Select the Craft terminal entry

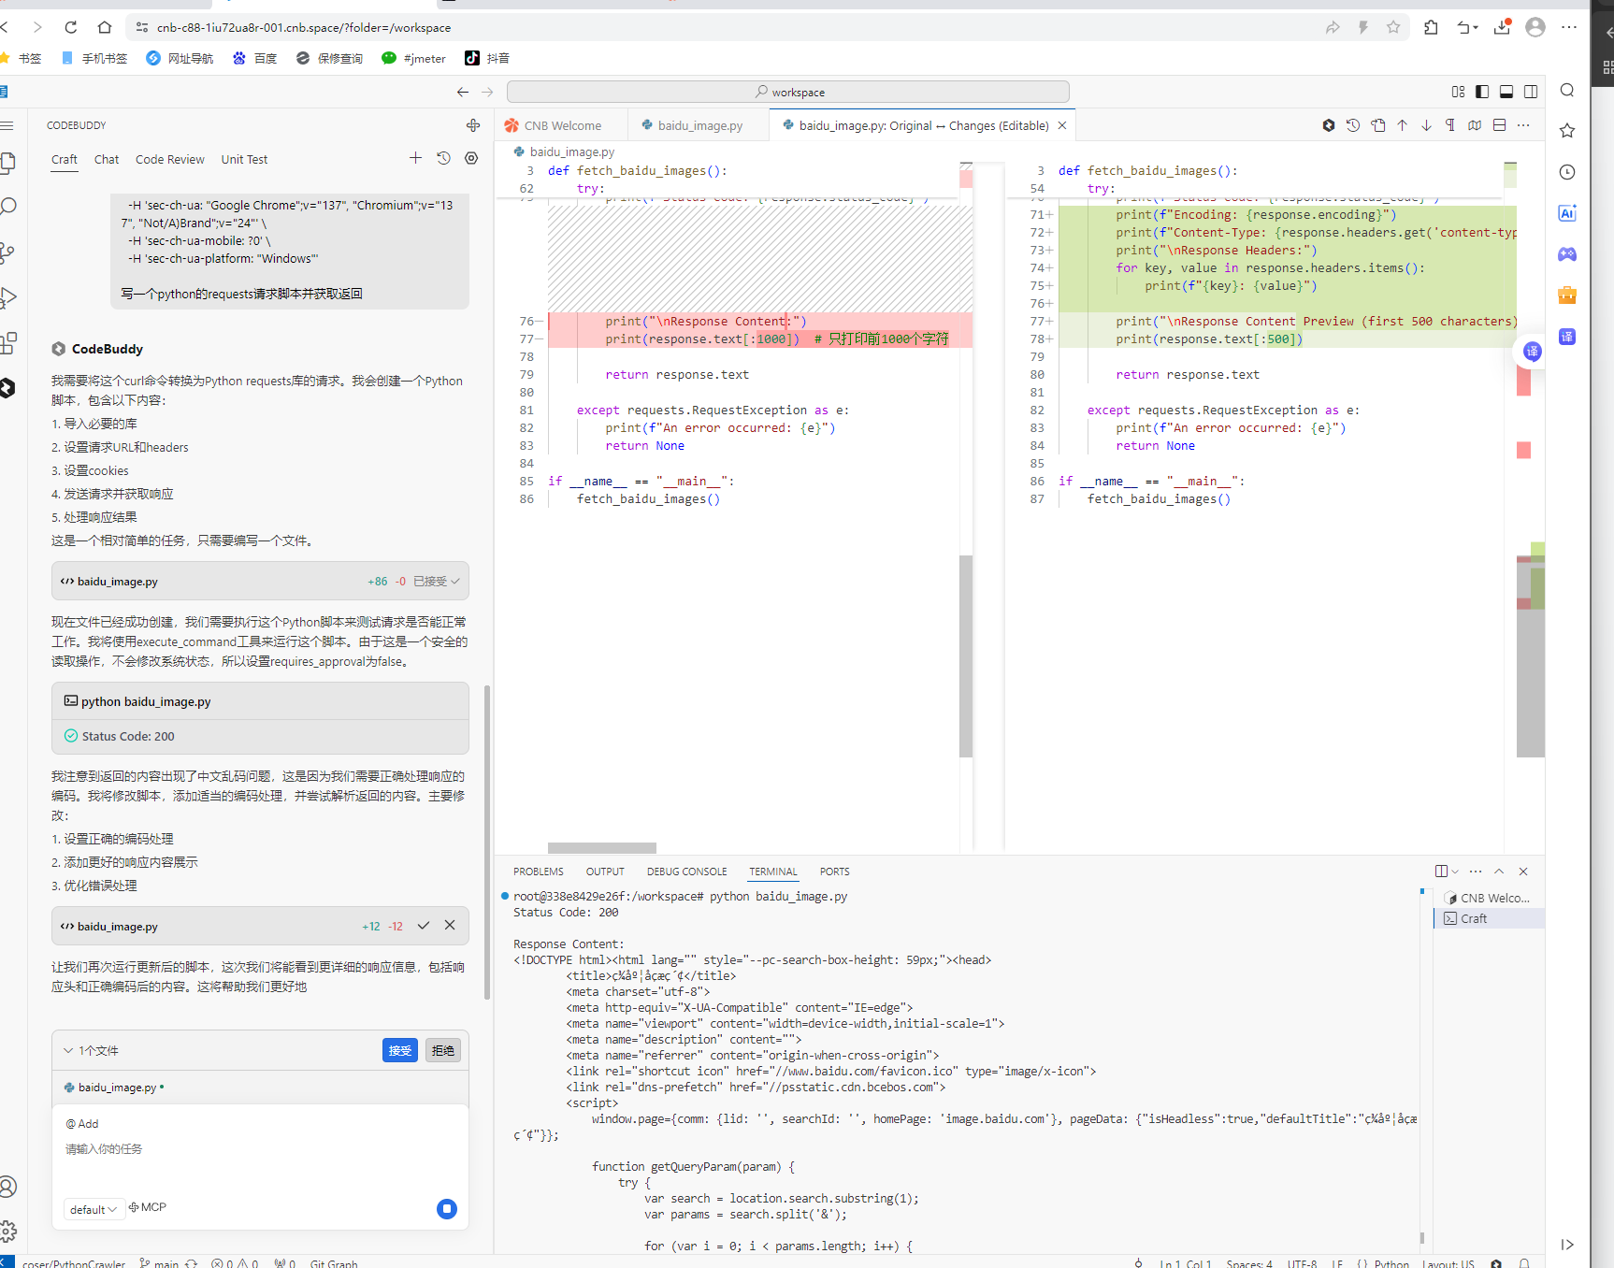click(x=1489, y=919)
